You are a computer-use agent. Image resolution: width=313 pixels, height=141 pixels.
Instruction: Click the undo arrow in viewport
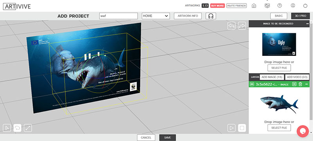click(231, 26)
